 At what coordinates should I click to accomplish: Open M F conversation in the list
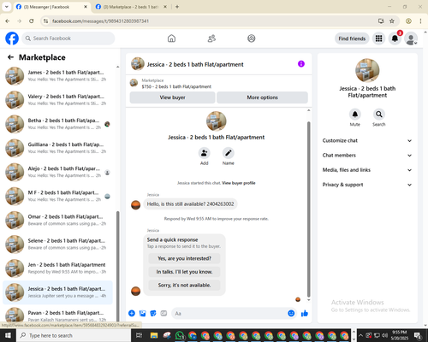point(57,196)
